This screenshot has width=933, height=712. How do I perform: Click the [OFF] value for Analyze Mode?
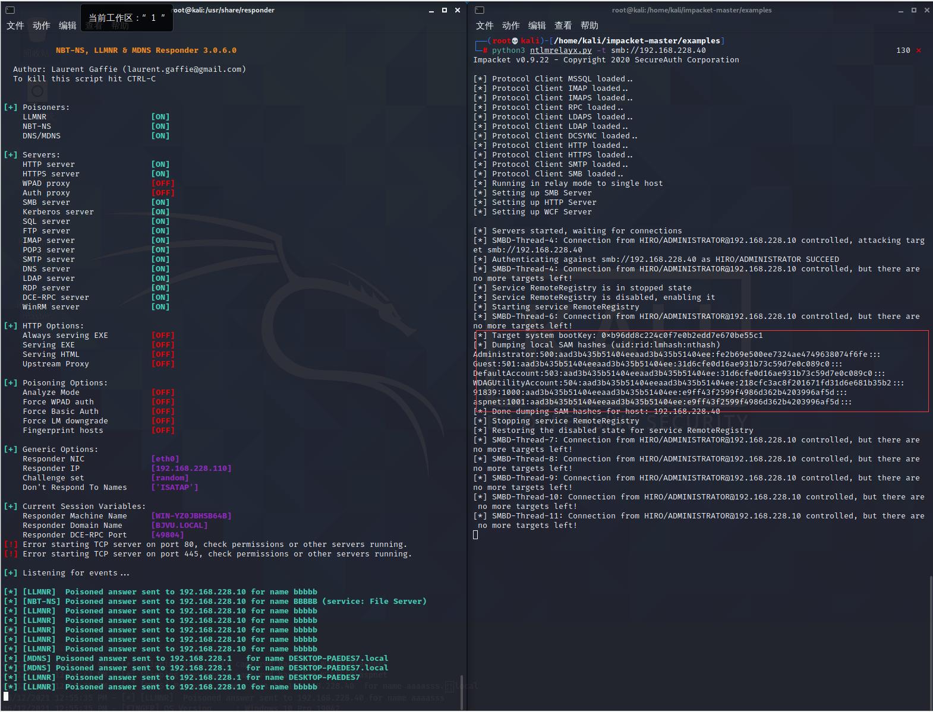(x=163, y=393)
